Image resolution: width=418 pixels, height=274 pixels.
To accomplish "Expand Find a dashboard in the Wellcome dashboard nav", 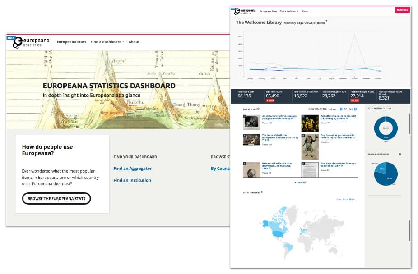I will pyautogui.click(x=289, y=11).
